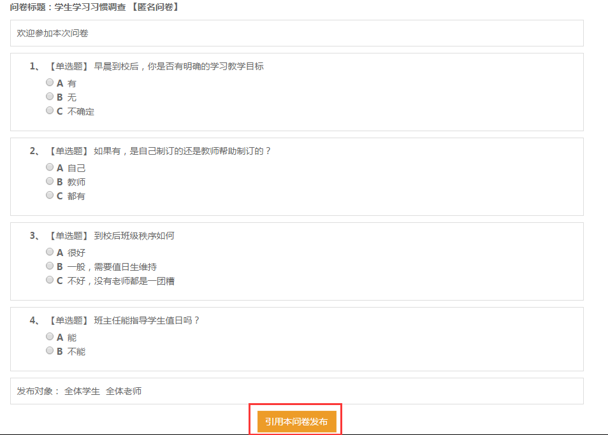Click welcome text 欢迎参加本次问卷
The width and height of the screenshot is (608, 435).
click(x=52, y=33)
